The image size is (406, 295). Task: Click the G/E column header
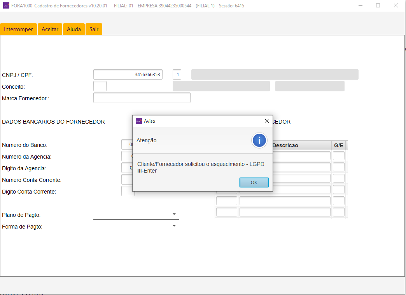point(339,145)
